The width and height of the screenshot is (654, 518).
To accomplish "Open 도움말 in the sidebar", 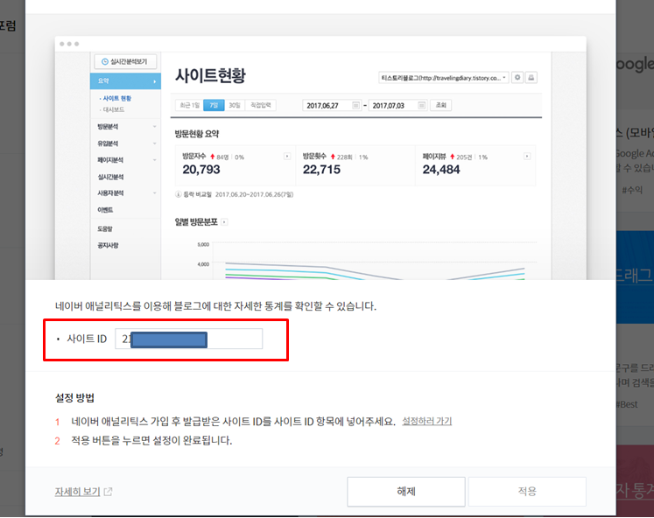I will [105, 228].
